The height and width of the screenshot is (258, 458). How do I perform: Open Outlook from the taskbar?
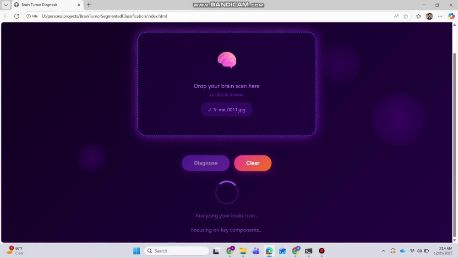[282, 251]
